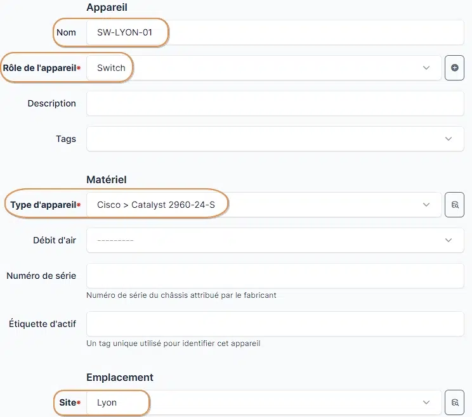
Task: Click the "Débit d'air" label
Action: point(54,240)
